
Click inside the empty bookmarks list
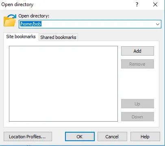63,84
